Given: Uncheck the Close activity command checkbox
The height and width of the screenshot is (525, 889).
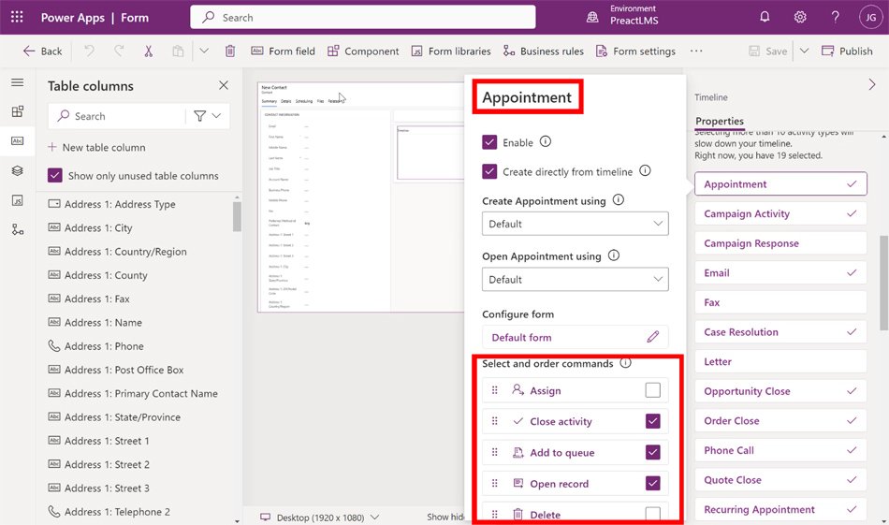Looking at the screenshot, I should (x=653, y=421).
